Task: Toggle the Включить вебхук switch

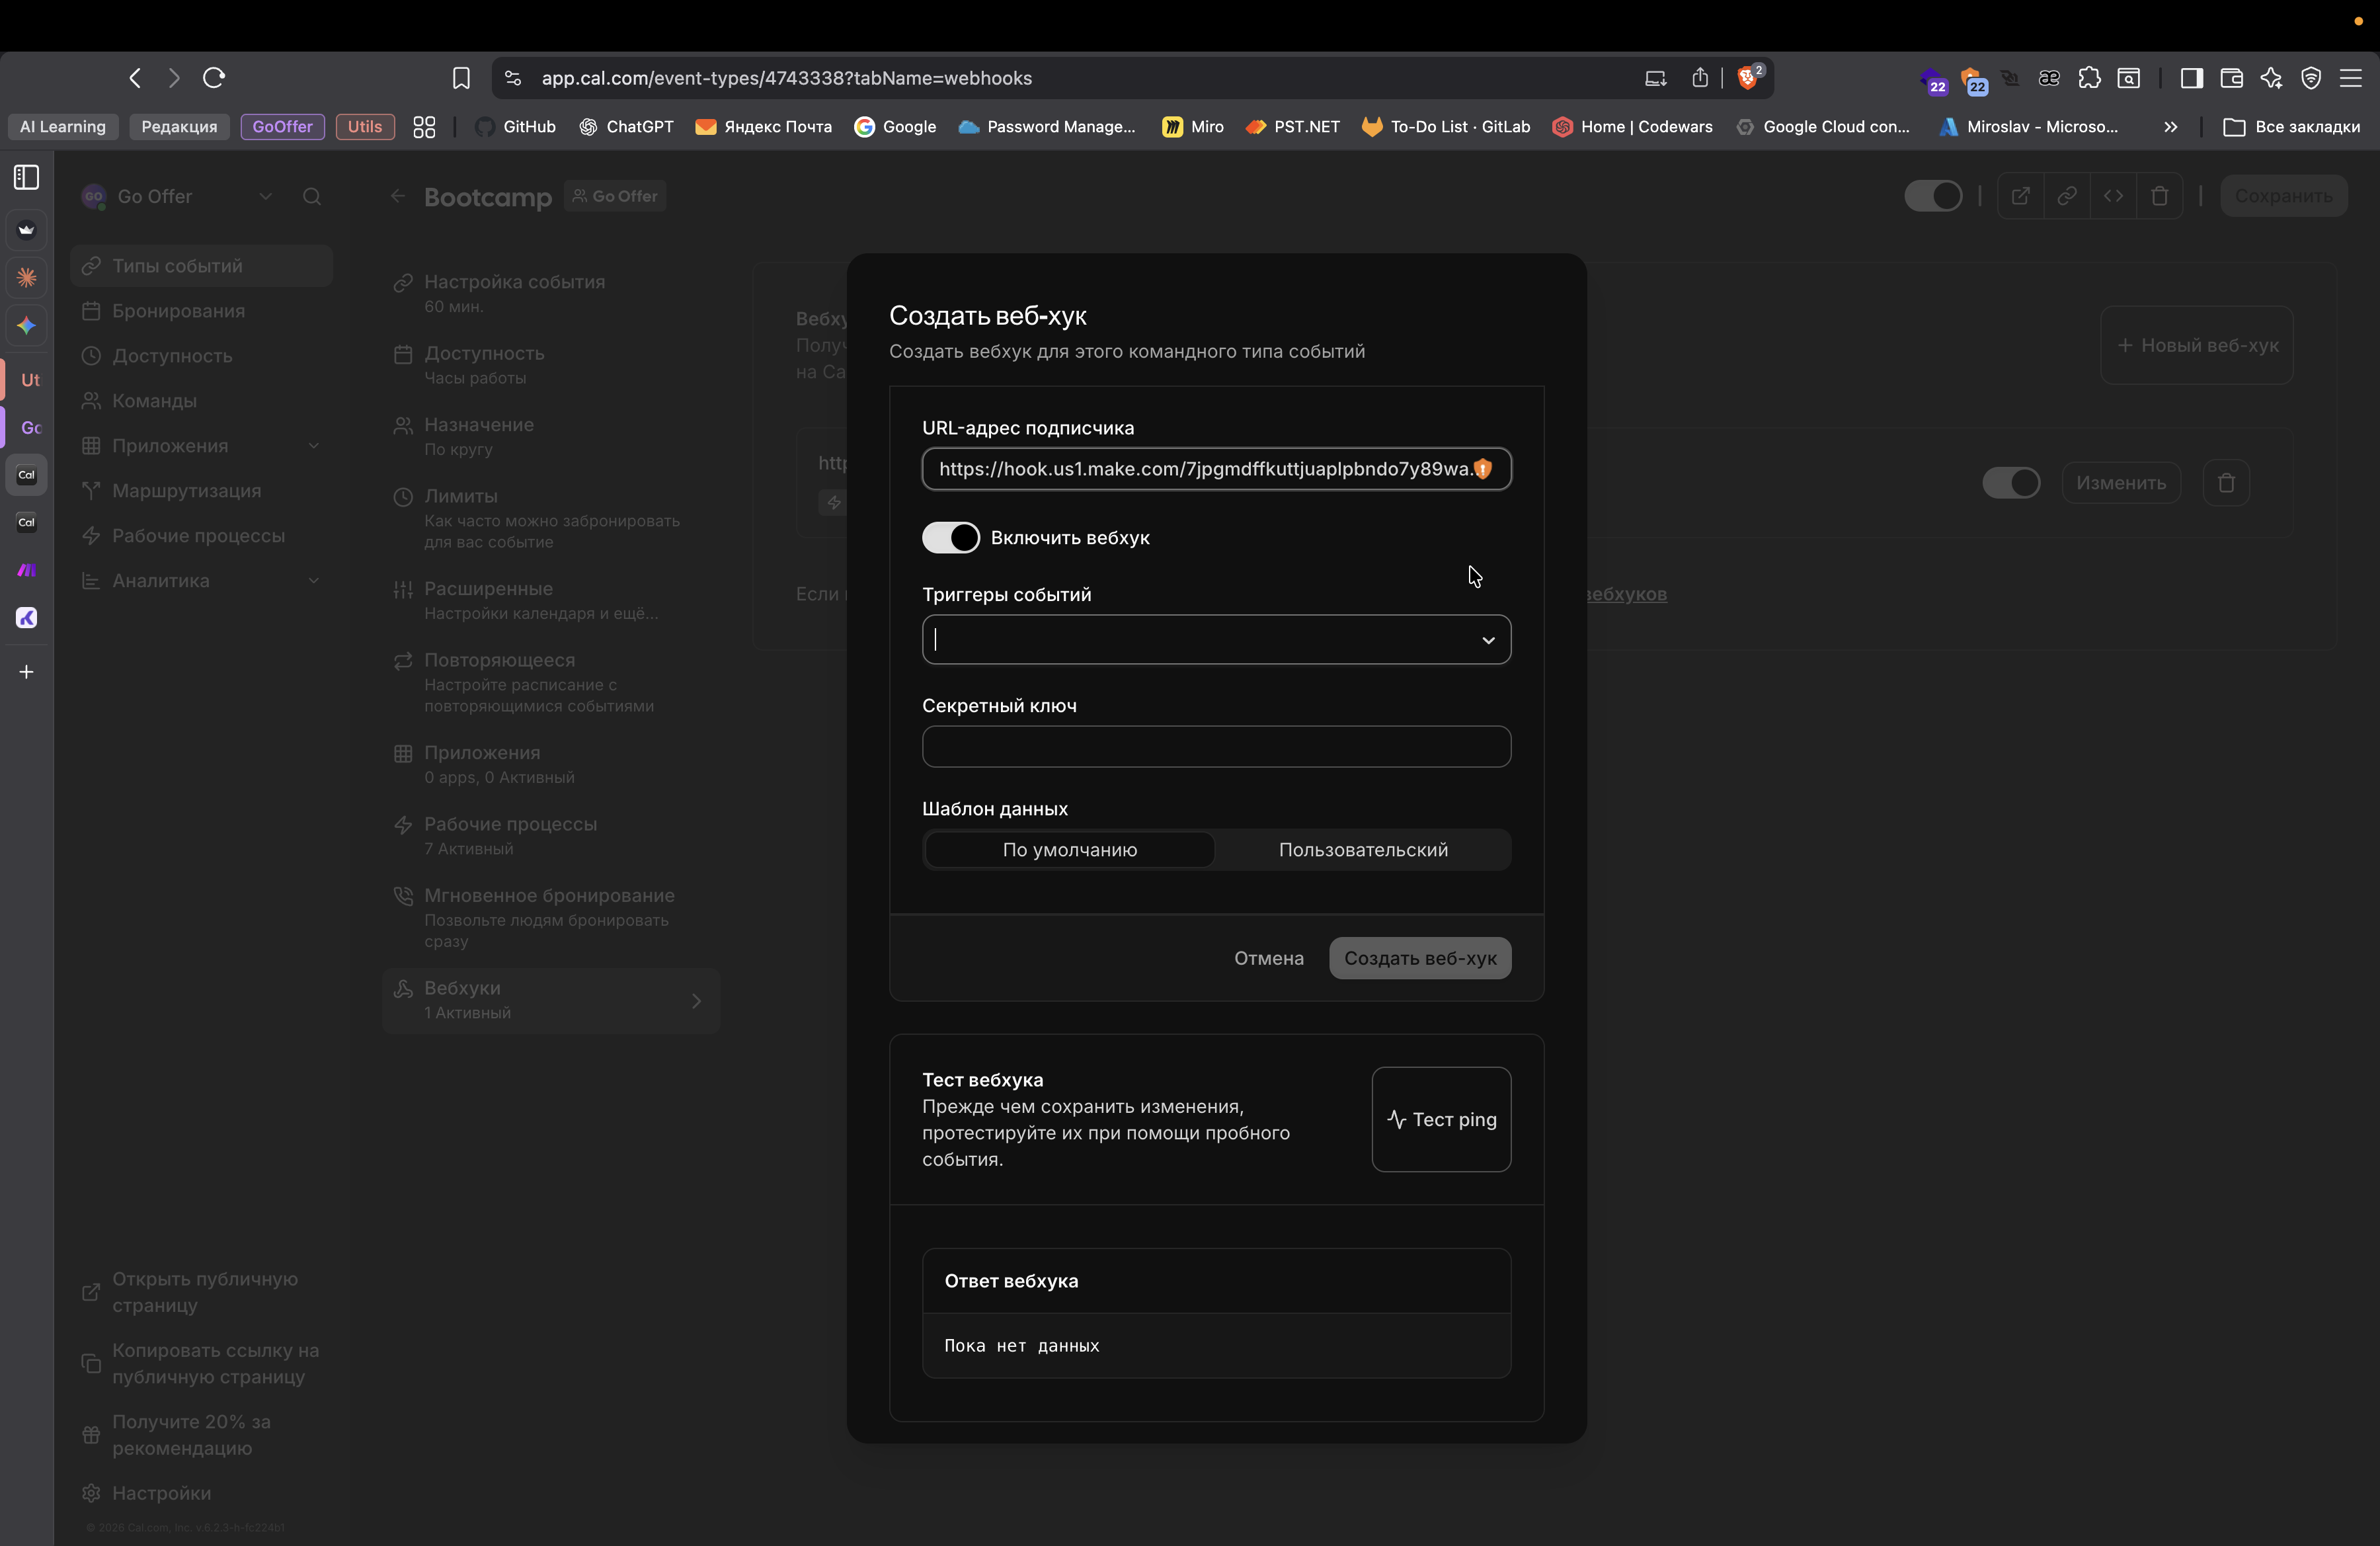Action: (x=950, y=538)
